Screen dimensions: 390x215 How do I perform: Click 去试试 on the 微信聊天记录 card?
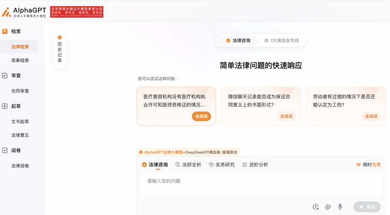[286, 116]
